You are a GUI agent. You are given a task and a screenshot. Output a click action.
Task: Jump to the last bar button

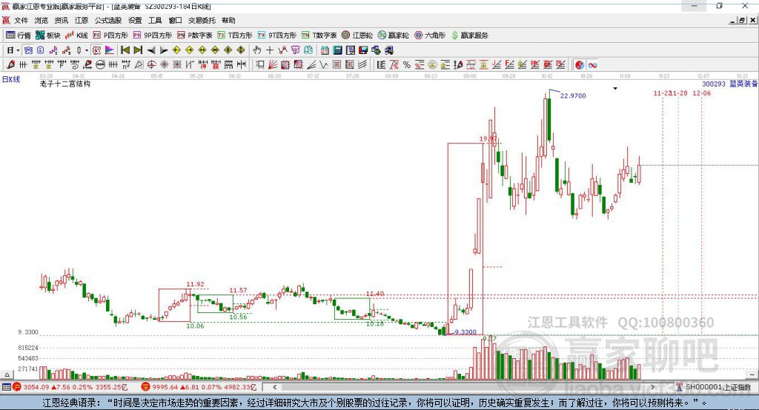138,50
